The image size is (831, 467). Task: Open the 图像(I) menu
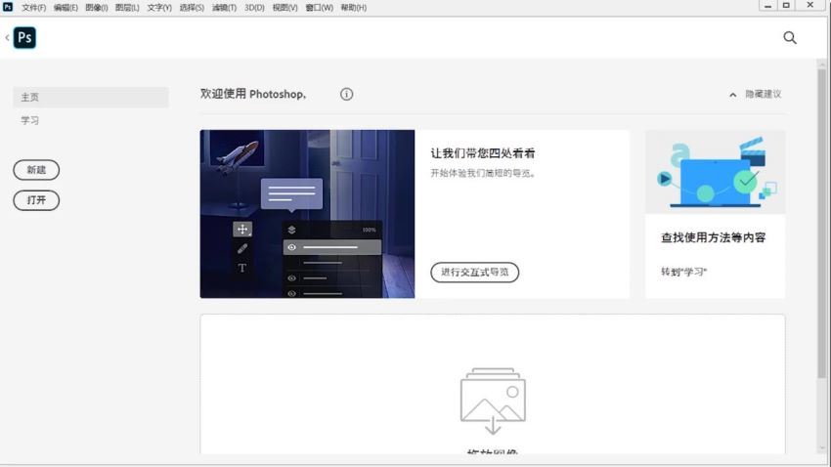[97, 8]
